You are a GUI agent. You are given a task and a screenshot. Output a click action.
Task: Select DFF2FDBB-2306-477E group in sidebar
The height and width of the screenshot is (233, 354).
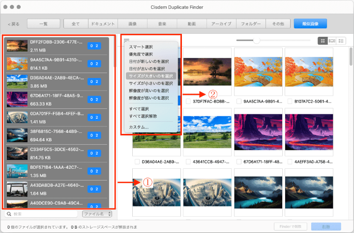(x=57, y=46)
